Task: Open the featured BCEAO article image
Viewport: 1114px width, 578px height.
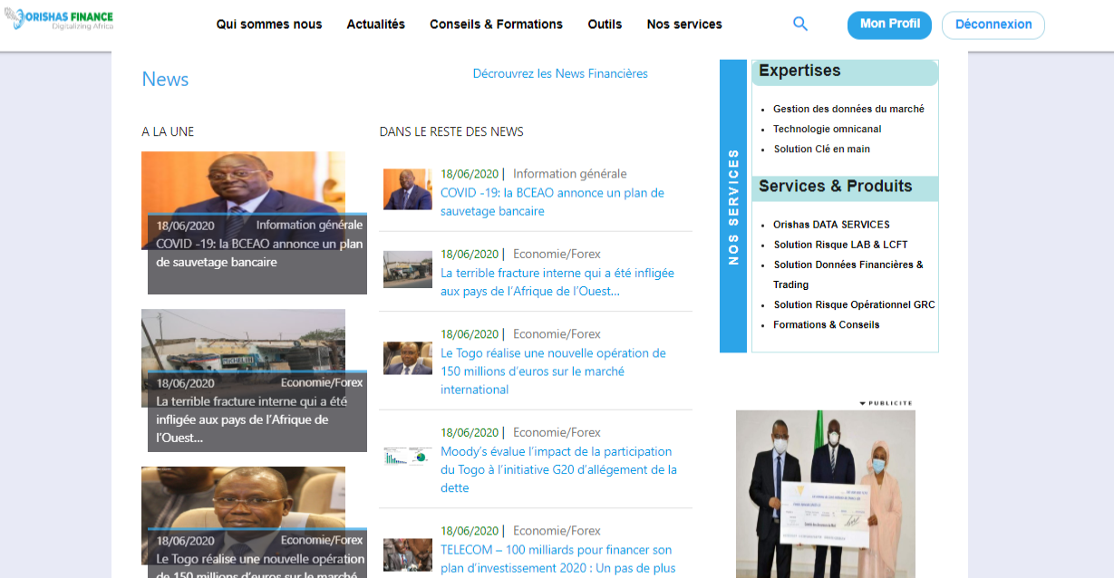Action: tap(243, 184)
